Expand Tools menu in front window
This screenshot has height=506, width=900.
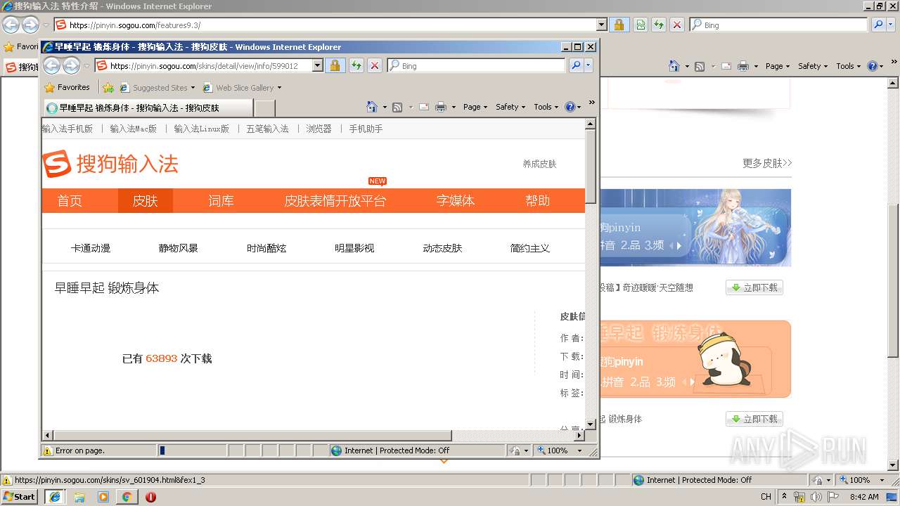(546, 107)
